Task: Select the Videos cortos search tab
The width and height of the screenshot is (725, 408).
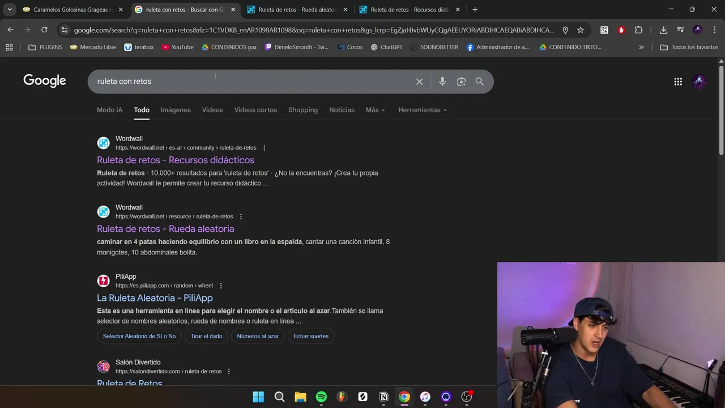Action: click(x=255, y=110)
